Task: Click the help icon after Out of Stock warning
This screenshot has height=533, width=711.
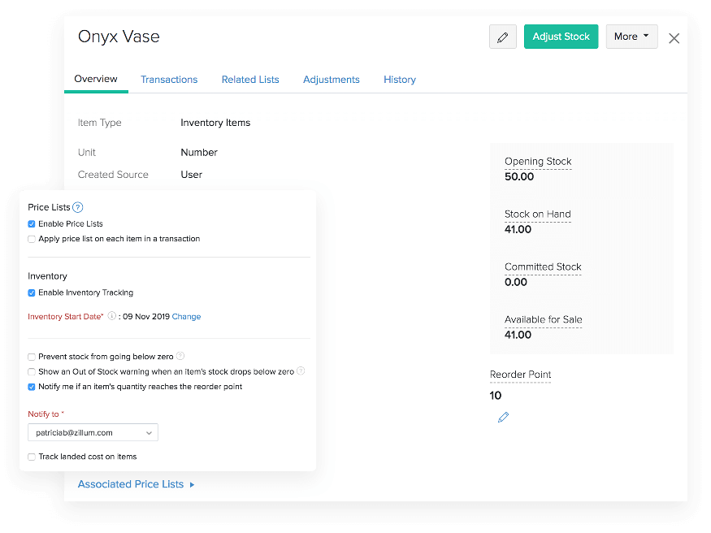Action: click(300, 371)
